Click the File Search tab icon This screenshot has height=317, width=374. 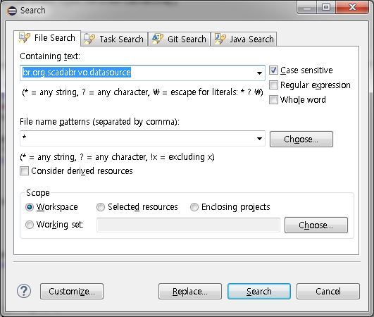[x=25, y=37]
